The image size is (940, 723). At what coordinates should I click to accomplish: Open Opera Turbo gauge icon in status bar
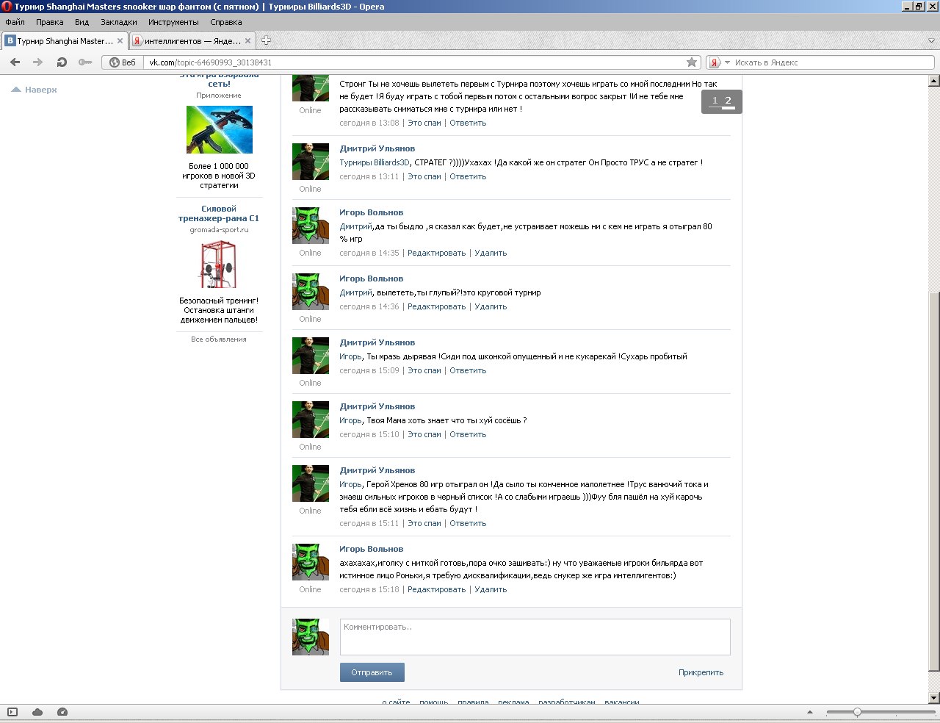tap(62, 712)
